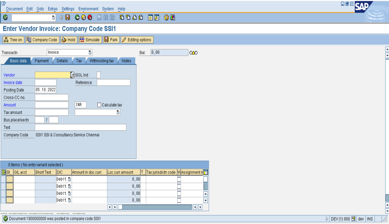Open Help via the yellow question mark icon
The height and width of the screenshot is (224, 389).
[166, 18]
